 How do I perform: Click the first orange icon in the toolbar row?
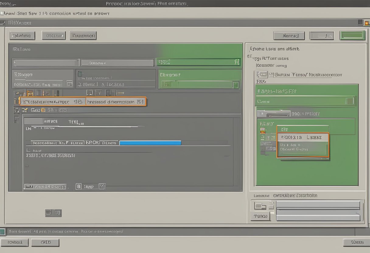click(30, 93)
